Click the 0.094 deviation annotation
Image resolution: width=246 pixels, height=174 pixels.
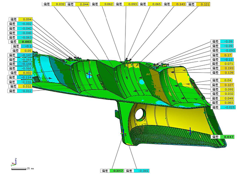26,19
